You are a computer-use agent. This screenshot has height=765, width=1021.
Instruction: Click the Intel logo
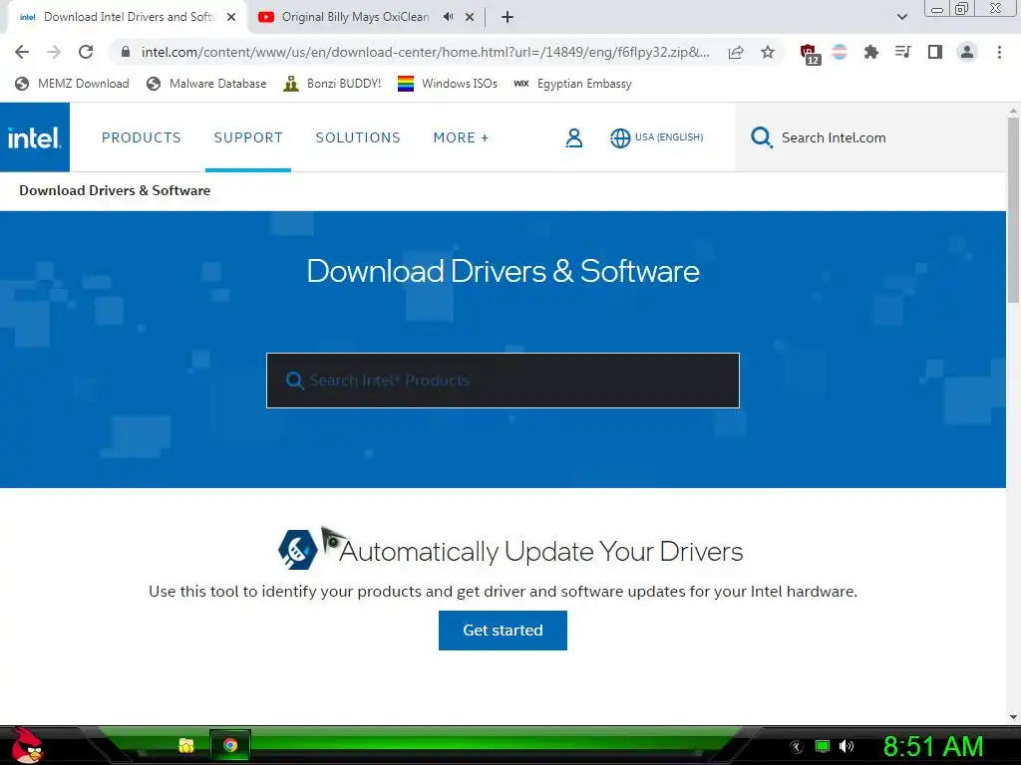click(x=35, y=137)
